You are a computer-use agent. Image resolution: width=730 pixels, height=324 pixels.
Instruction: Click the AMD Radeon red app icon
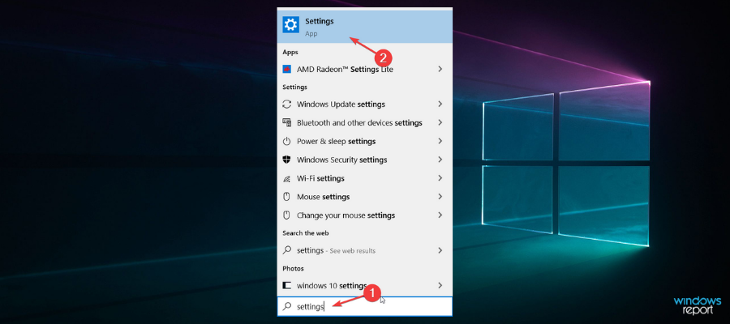coord(287,70)
